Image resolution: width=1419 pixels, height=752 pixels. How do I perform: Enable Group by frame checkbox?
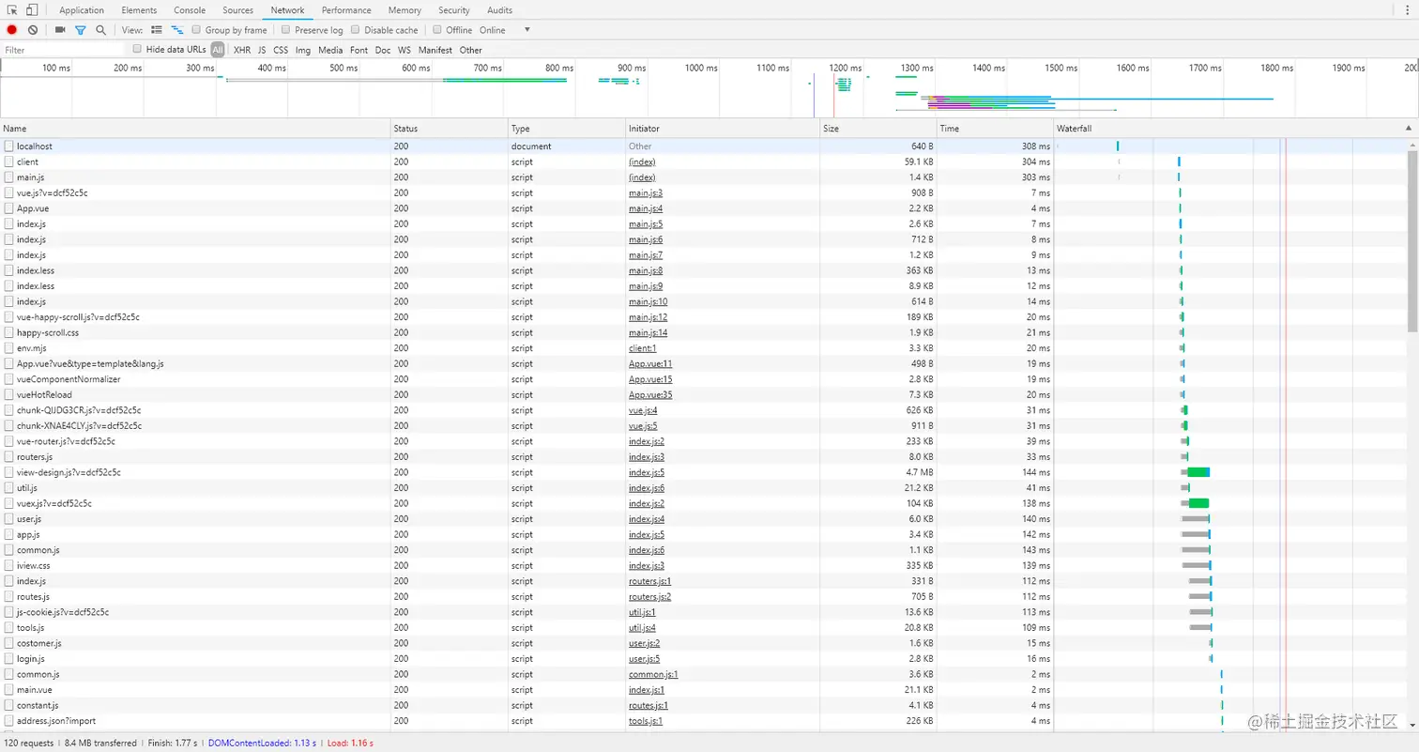click(x=197, y=30)
